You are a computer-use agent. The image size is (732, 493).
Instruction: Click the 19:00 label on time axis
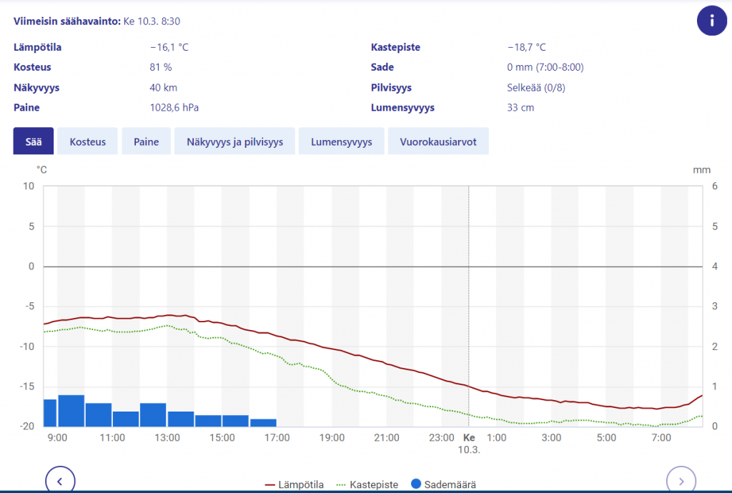[x=332, y=437]
